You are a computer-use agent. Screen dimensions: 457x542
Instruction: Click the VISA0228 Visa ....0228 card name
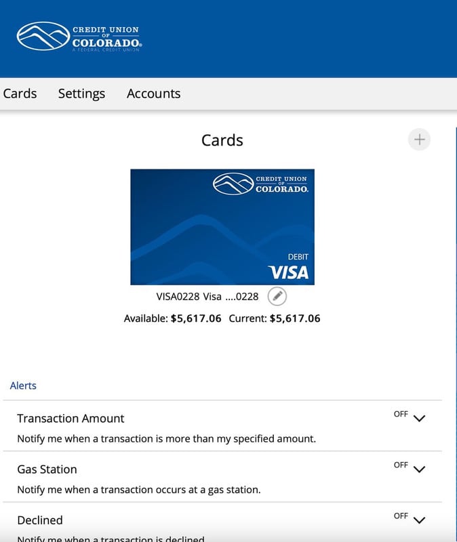click(207, 297)
